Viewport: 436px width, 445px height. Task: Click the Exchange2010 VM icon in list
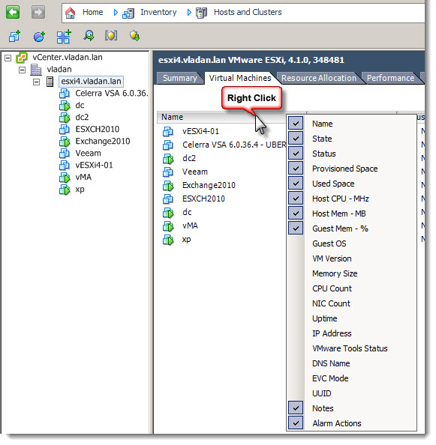pos(168,185)
